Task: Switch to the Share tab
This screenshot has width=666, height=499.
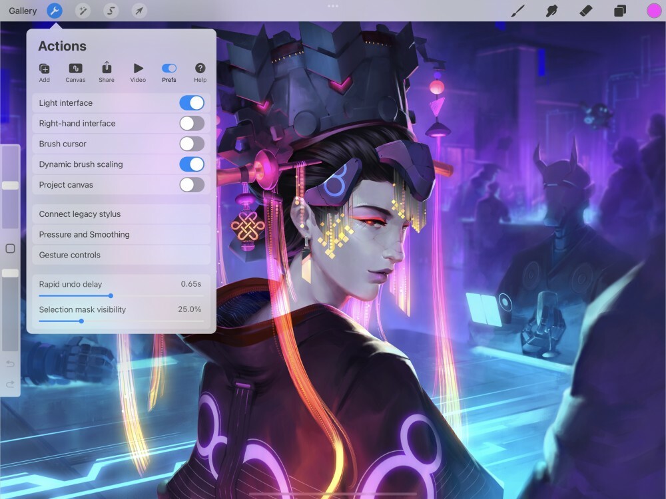Action: (x=107, y=69)
